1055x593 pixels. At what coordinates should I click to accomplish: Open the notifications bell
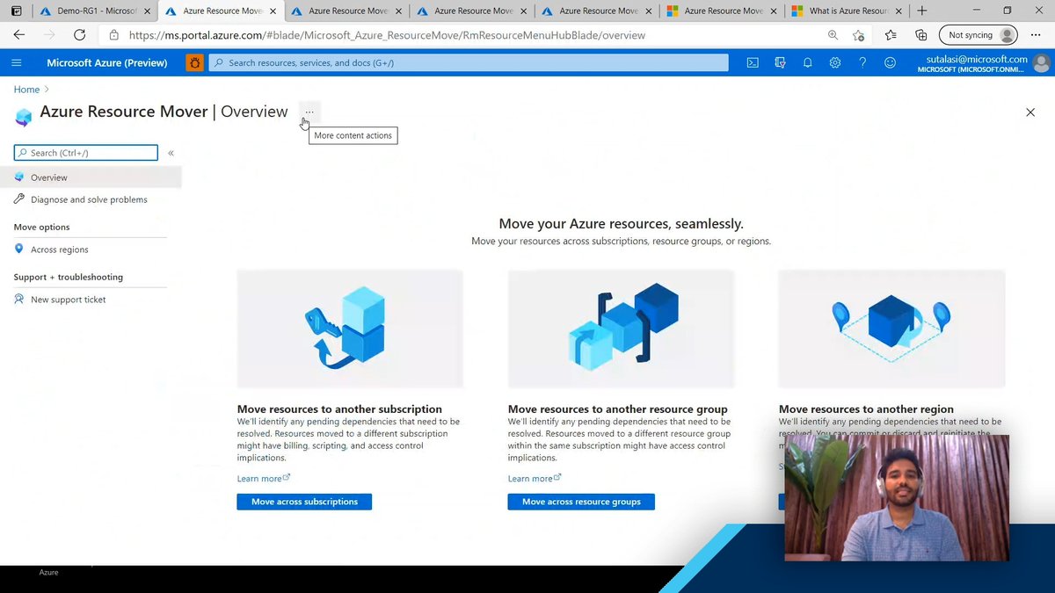tap(807, 62)
